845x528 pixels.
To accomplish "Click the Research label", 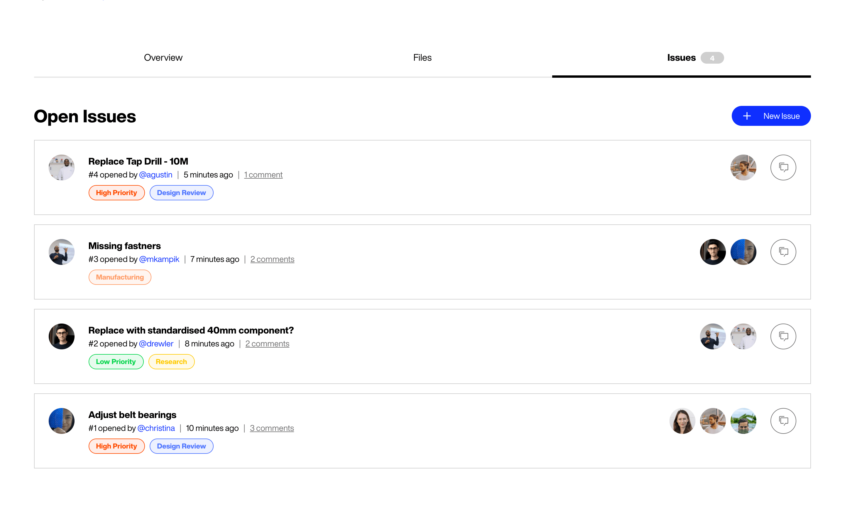I will 171,362.
